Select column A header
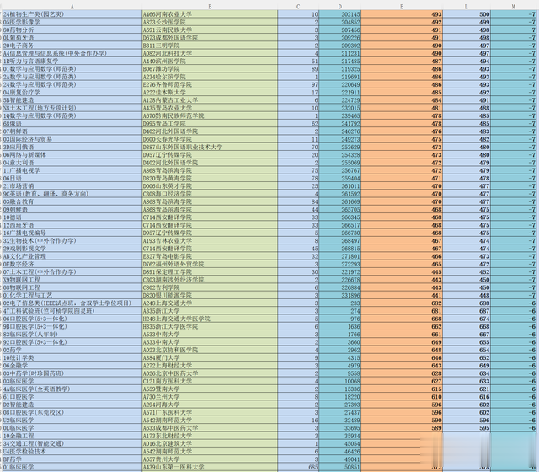The width and height of the screenshot is (539, 472). coord(72,7)
